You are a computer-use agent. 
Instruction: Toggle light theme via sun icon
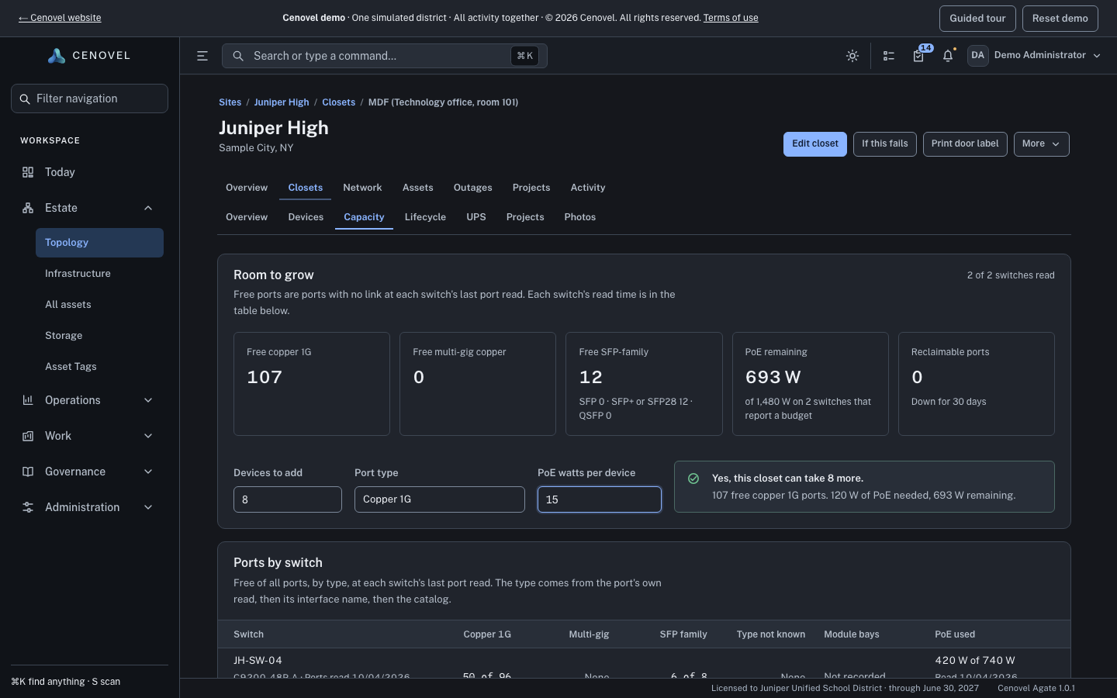(x=852, y=56)
